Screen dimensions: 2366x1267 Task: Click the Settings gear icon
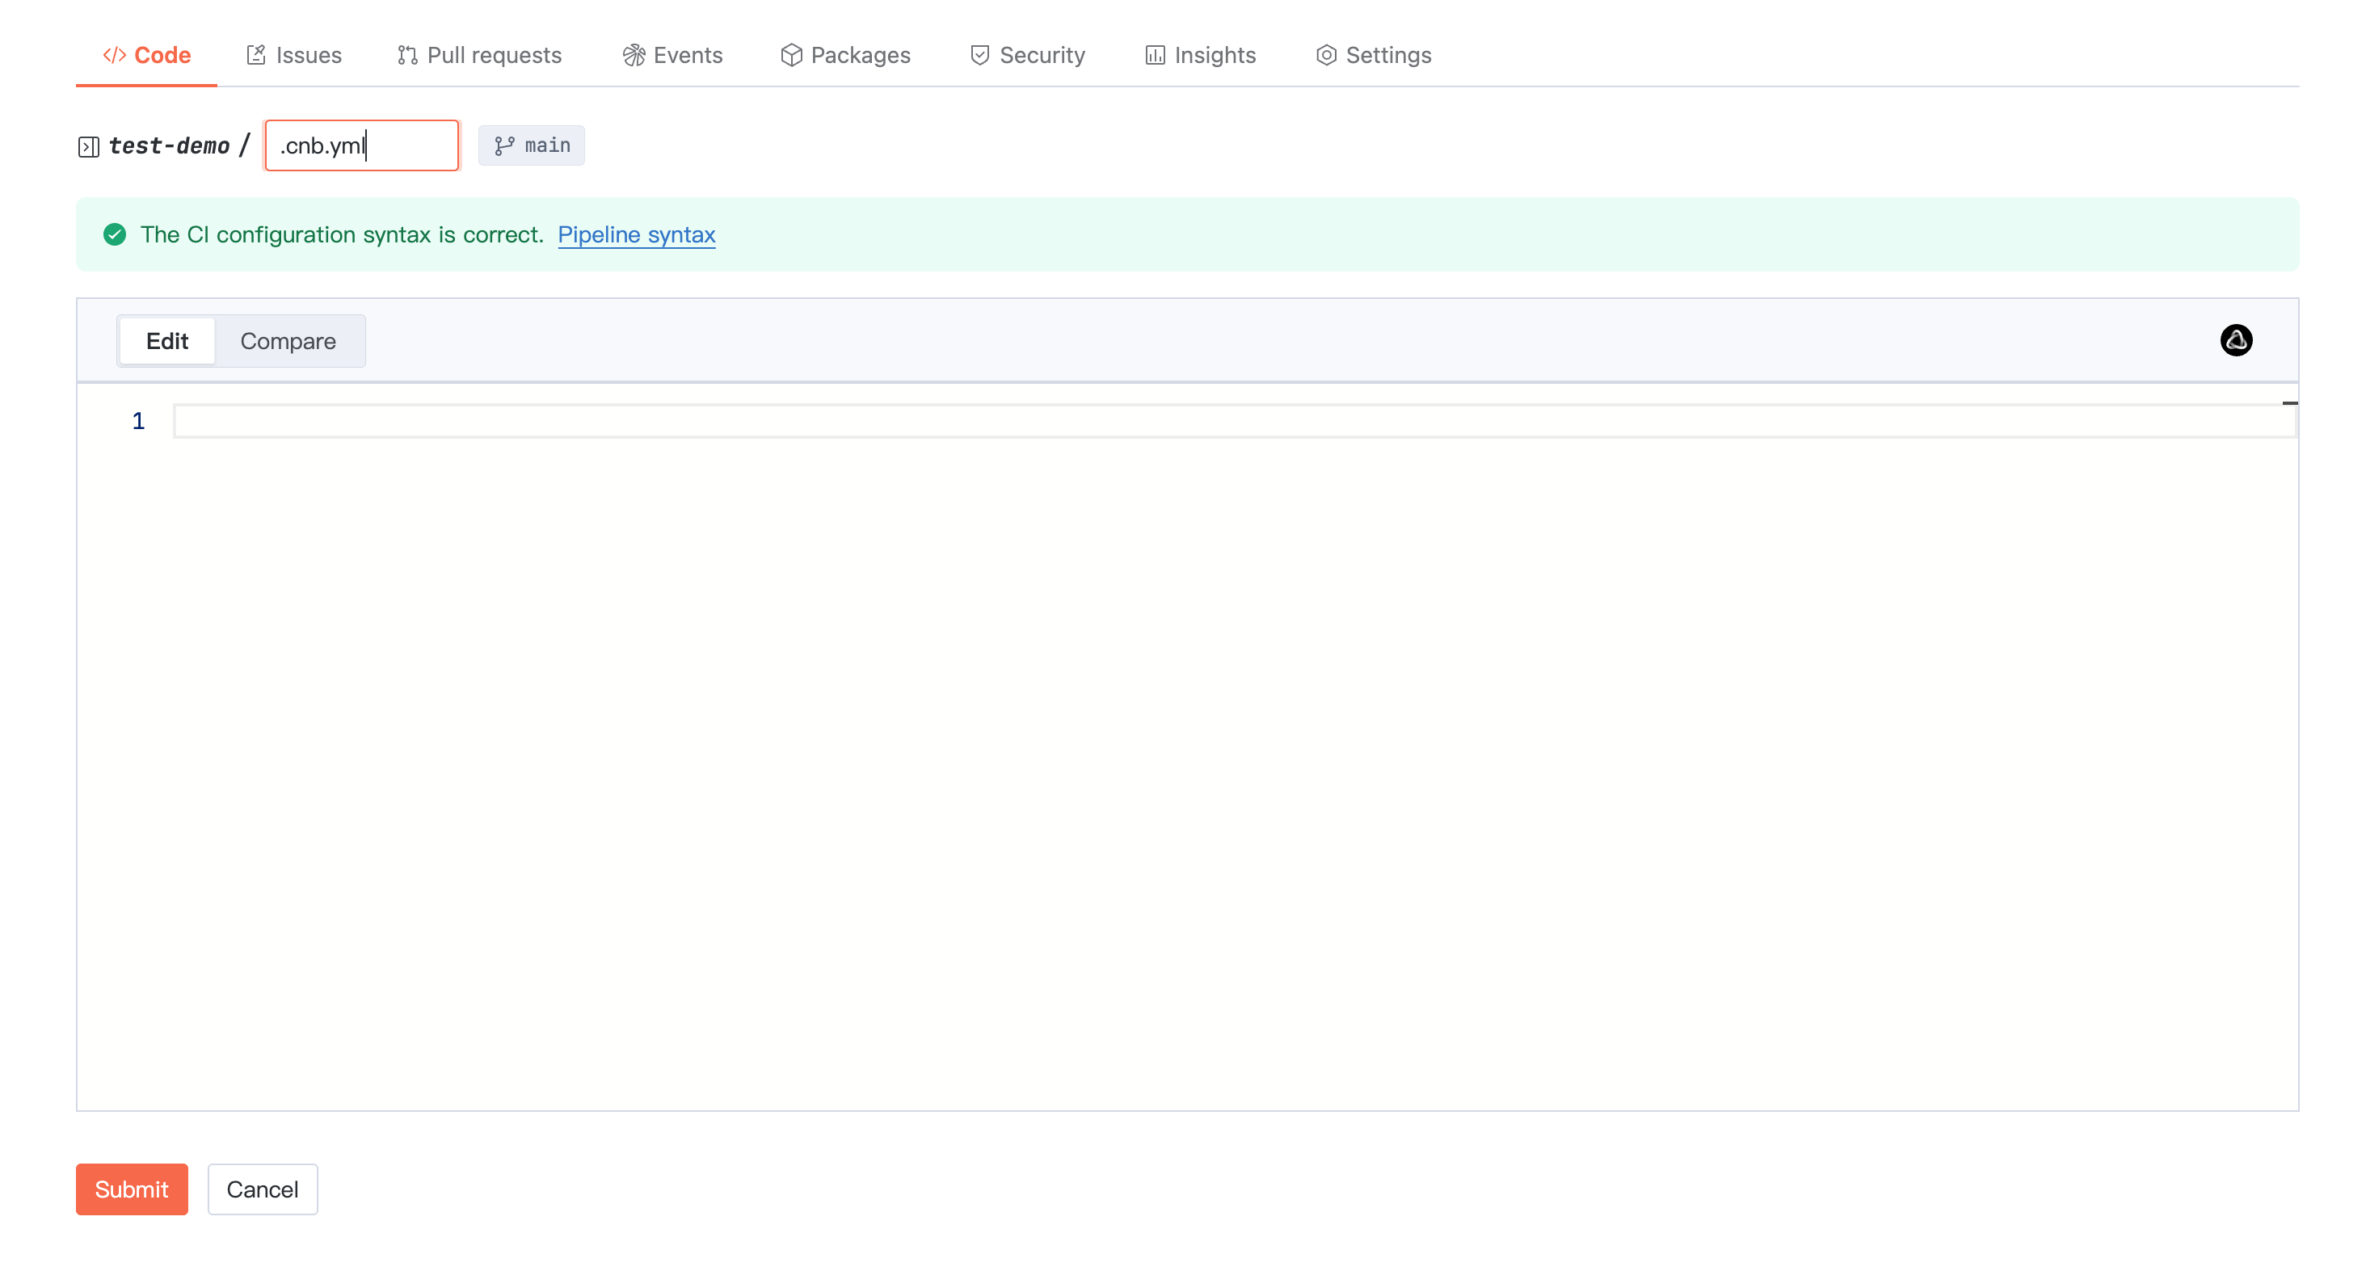click(x=1325, y=55)
